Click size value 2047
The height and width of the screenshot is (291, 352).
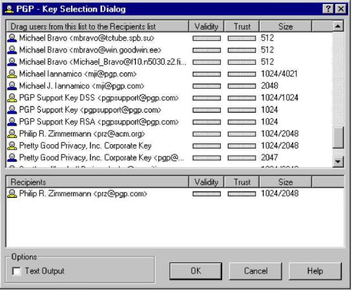(x=269, y=157)
